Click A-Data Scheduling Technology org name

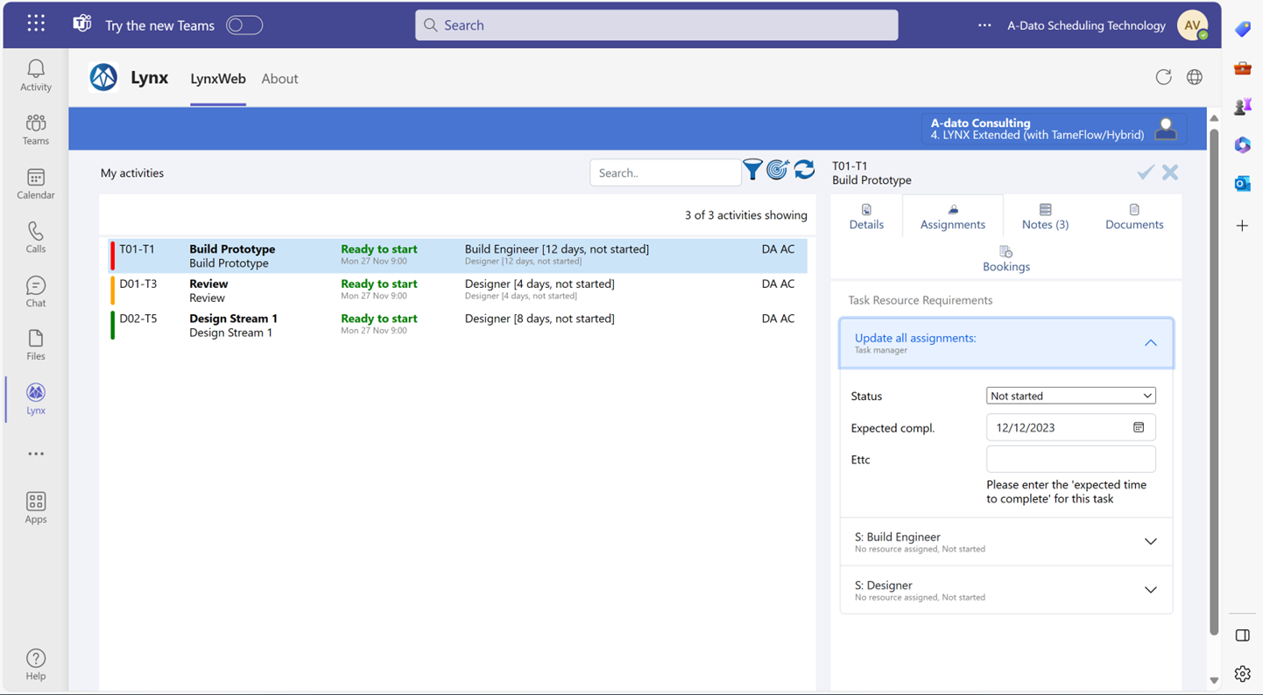pyautogui.click(x=1086, y=25)
